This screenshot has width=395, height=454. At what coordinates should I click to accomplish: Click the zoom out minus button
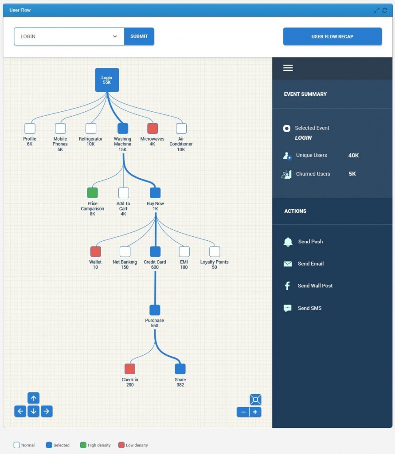243,412
